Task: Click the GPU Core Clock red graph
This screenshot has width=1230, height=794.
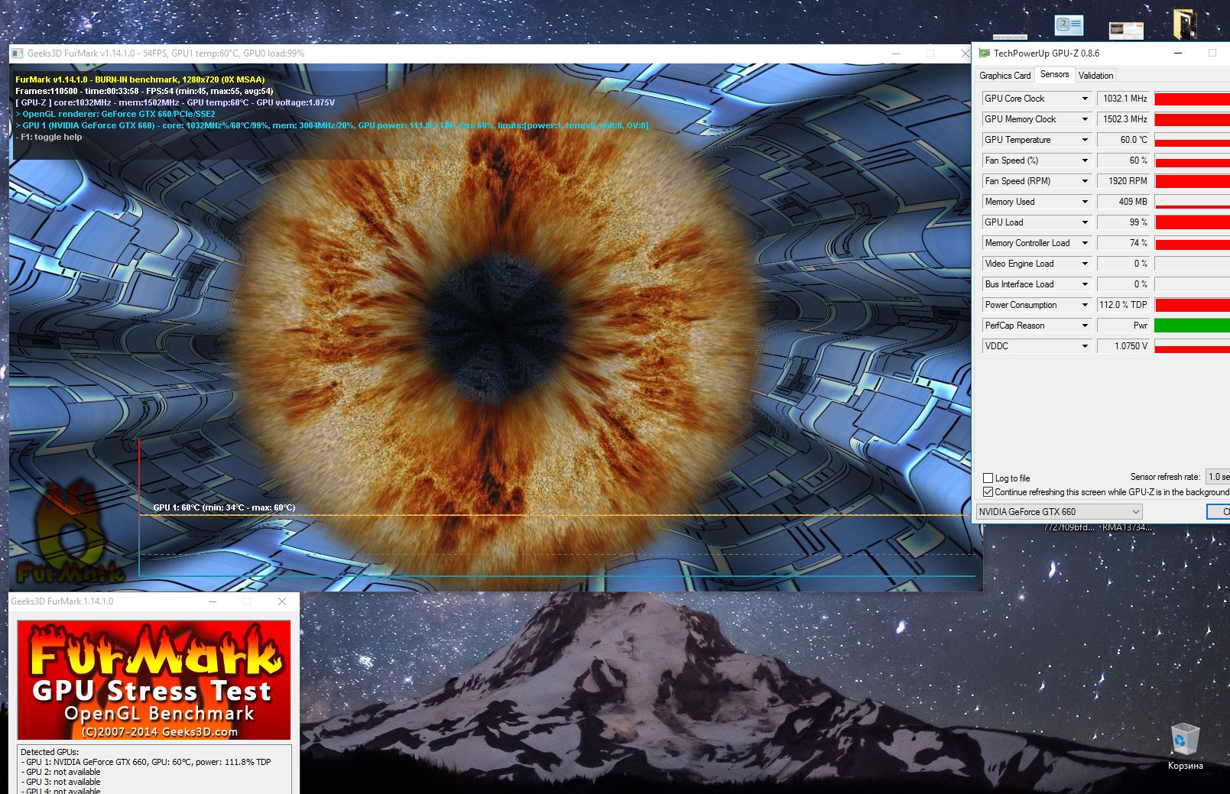Action: coord(1192,99)
